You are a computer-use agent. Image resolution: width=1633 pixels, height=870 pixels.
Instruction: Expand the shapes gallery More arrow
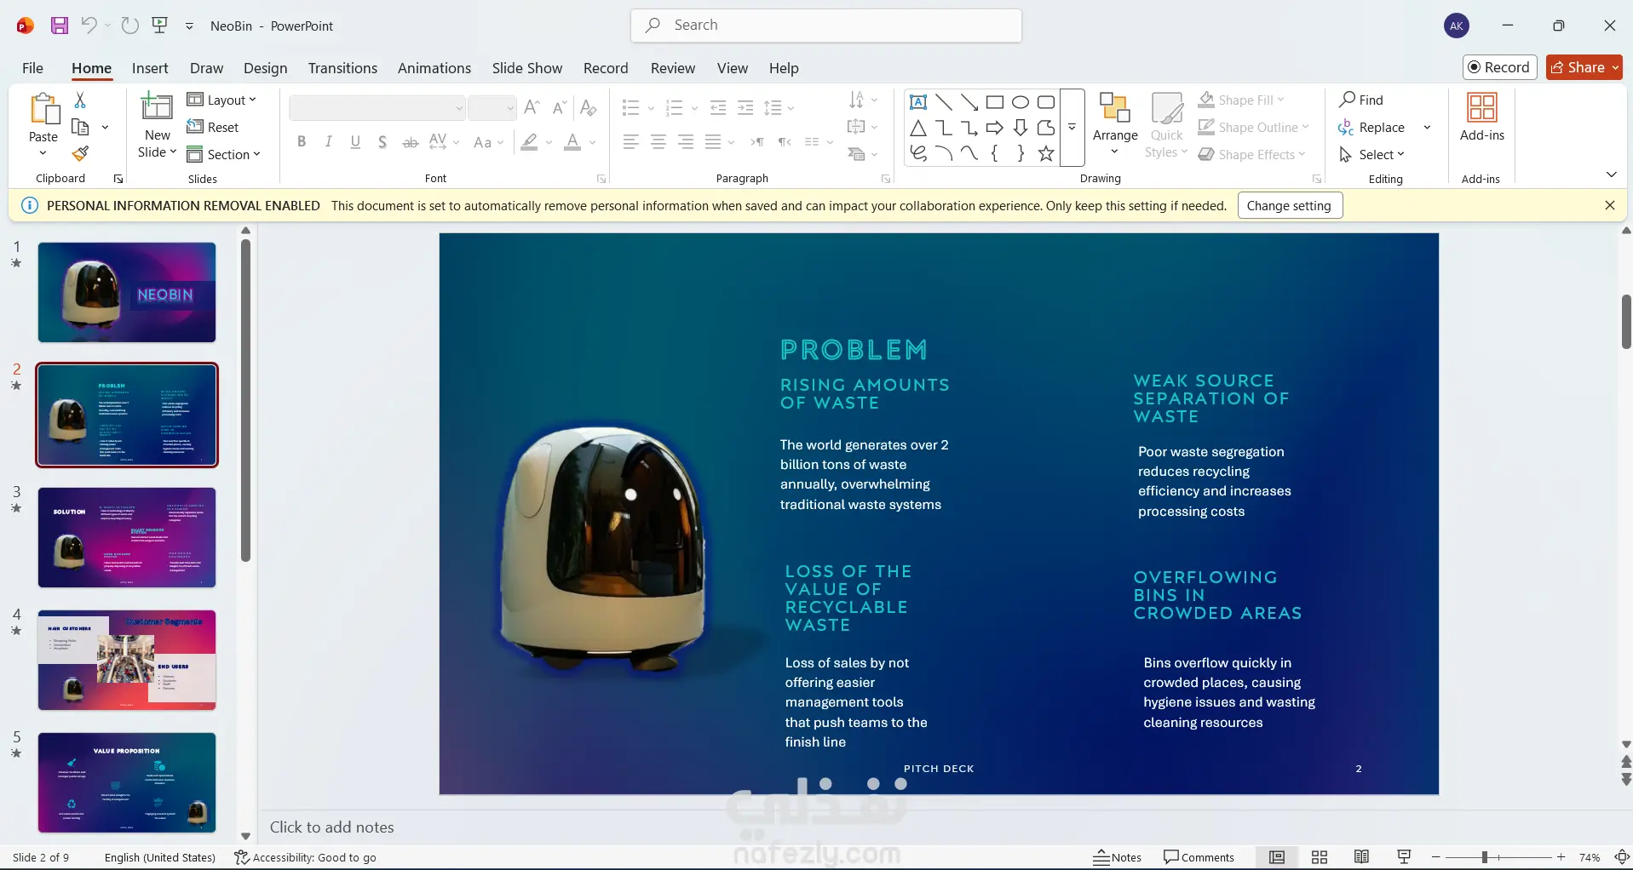pos(1072,128)
